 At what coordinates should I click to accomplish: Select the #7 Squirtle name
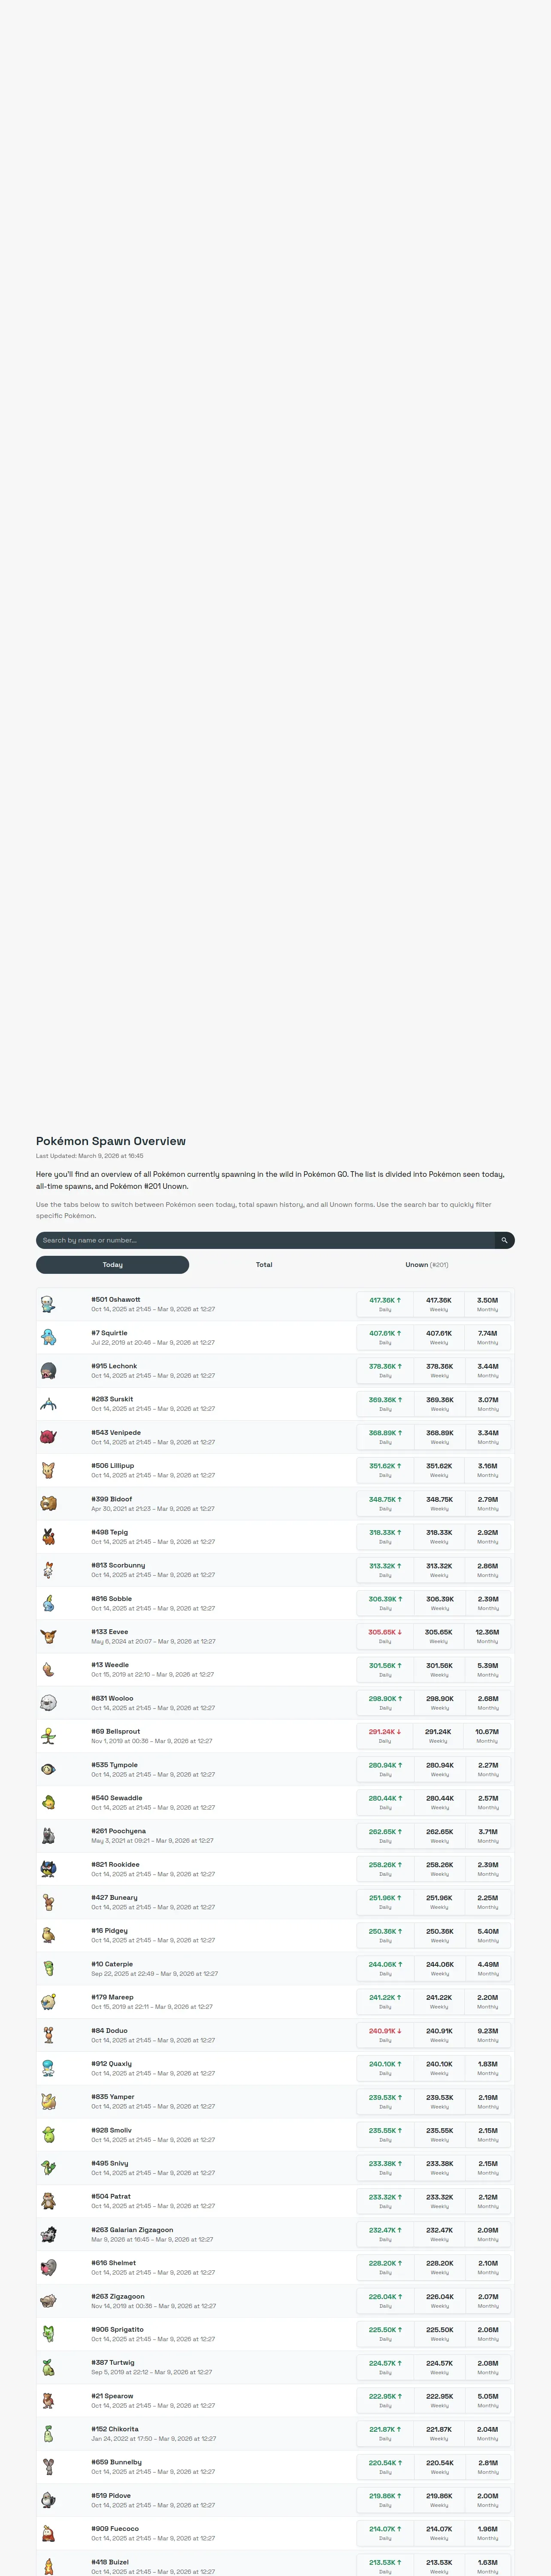[x=109, y=1333]
